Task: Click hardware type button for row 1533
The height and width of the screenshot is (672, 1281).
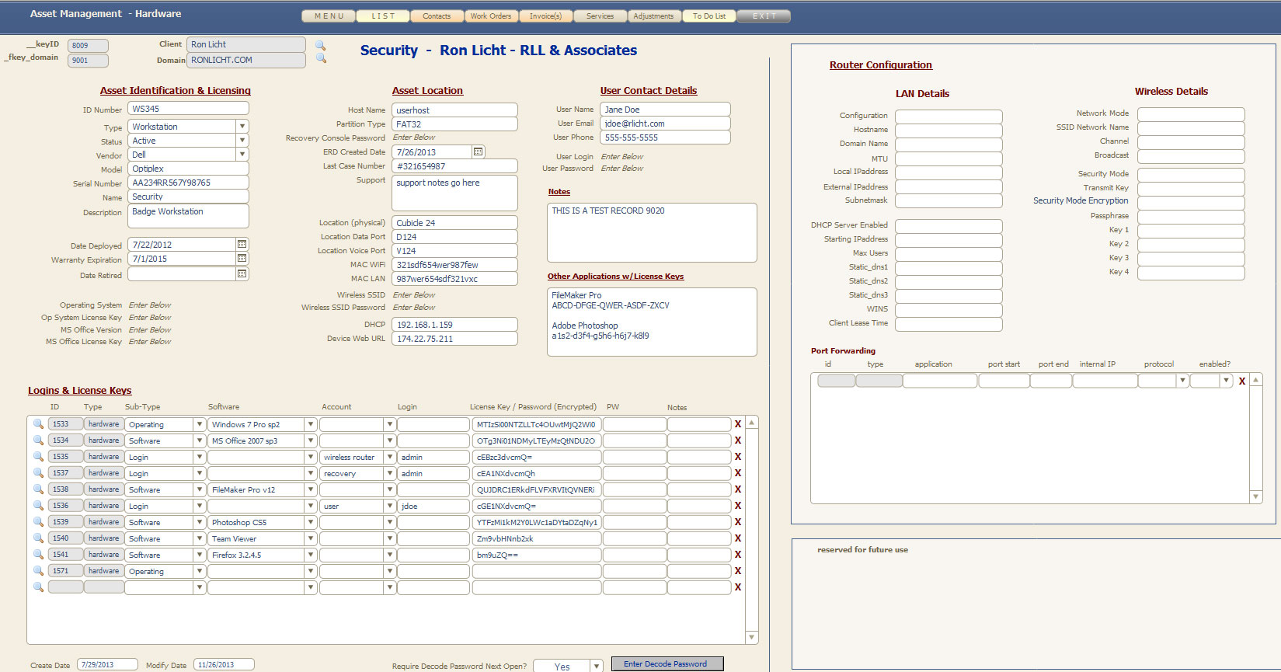Action: (x=103, y=424)
